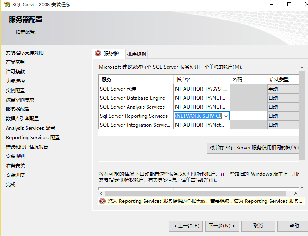
Task: Click 错误和使用情况报告 in the step list
Action: [x=27, y=147]
